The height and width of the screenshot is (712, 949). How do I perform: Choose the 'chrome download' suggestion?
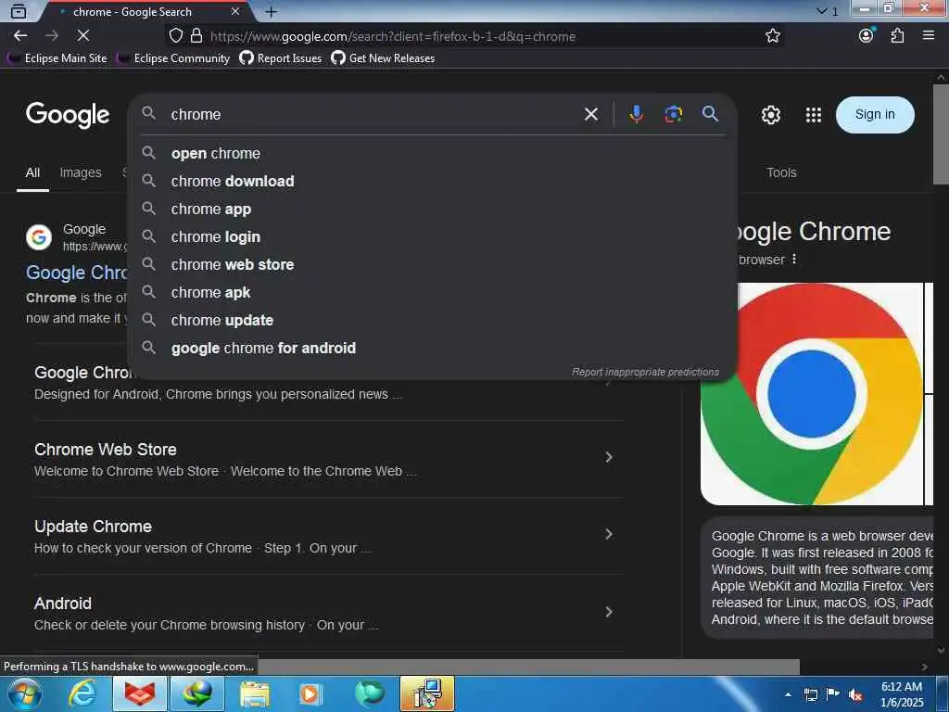432,181
